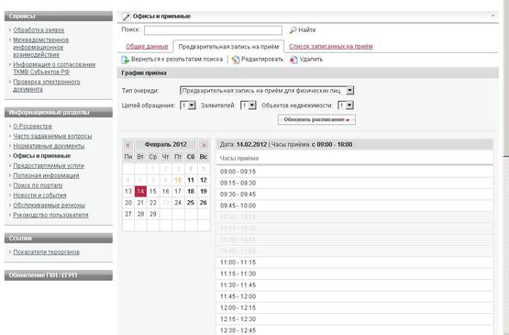Open Информация о согласовании ТКМВ link
The height and width of the screenshot is (335, 509).
click(54, 68)
